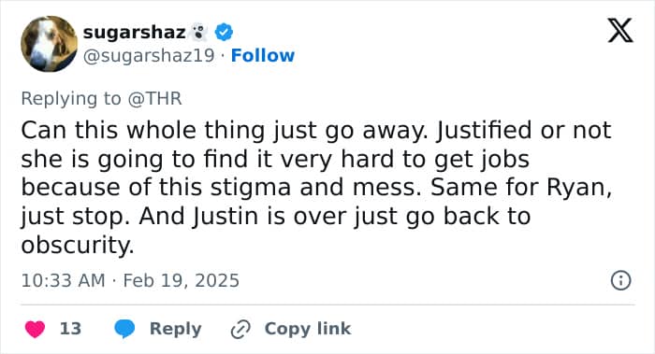The width and height of the screenshot is (655, 354).
Task: Follow the sugarshaz19 account
Action: tap(263, 55)
